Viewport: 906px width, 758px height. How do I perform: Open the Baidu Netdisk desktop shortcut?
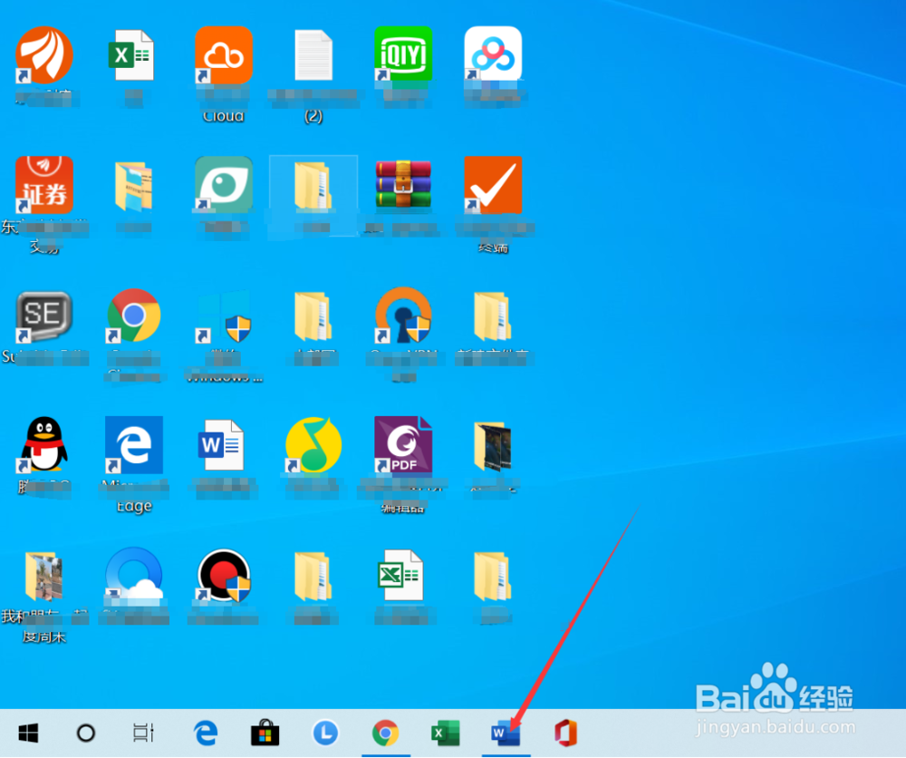coord(493,54)
